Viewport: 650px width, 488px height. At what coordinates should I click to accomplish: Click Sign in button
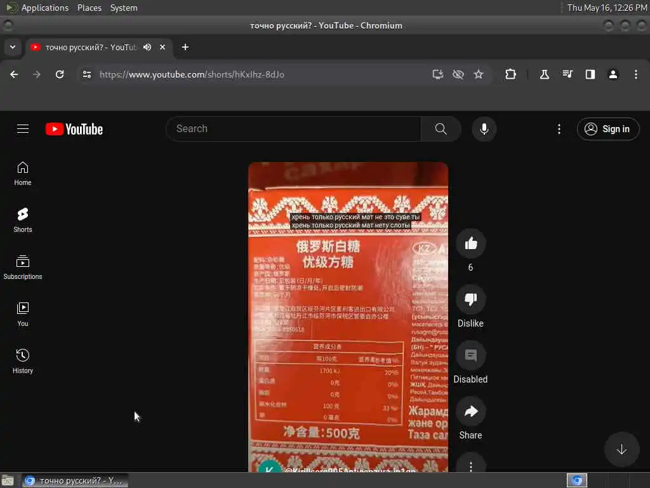[607, 129]
